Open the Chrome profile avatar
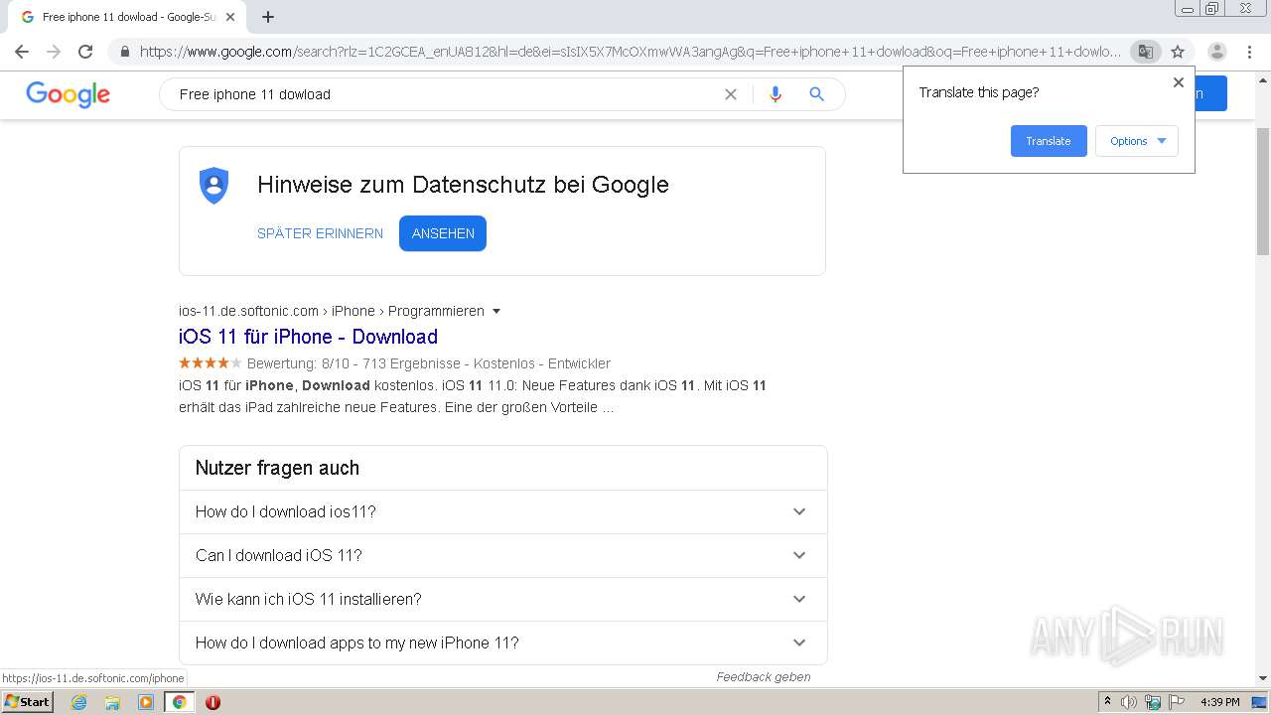The width and height of the screenshot is (1271, 715). [x=1216, y=52]
